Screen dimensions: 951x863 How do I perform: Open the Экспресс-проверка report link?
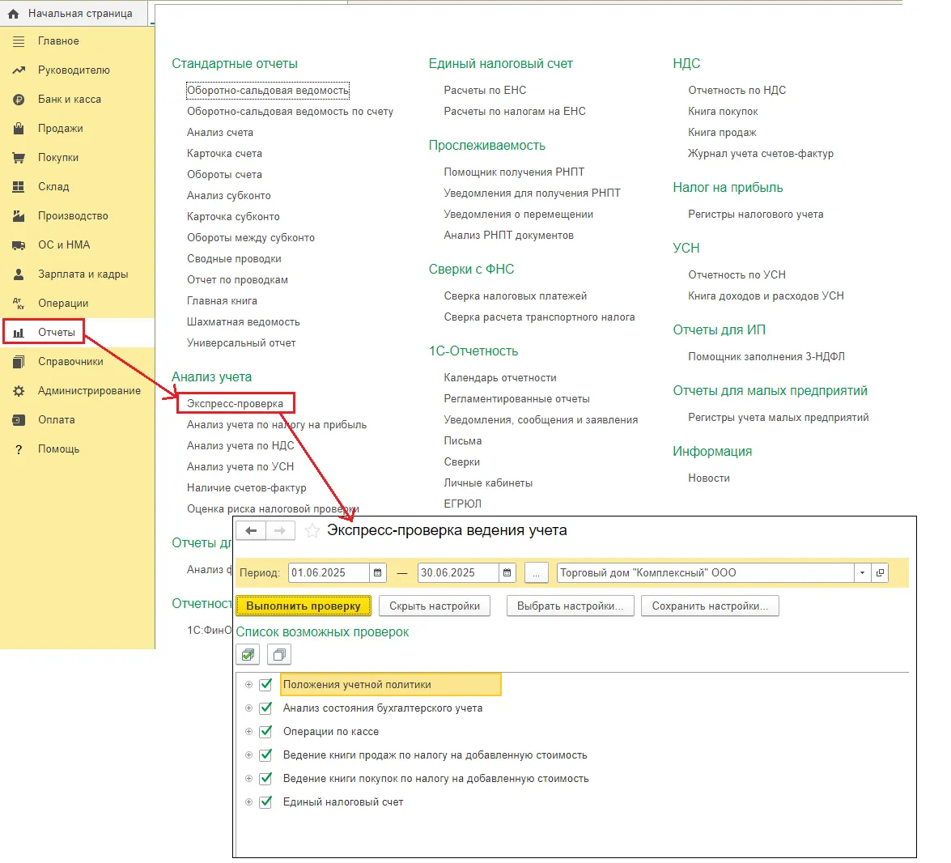(235, 403)
